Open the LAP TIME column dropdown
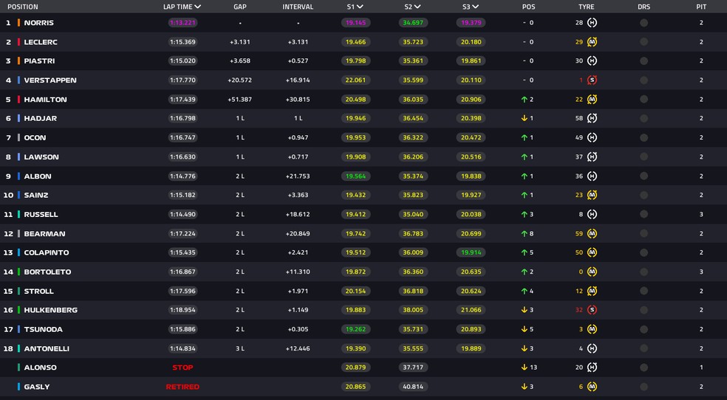The image size is (727, 400). coord(197,7)
